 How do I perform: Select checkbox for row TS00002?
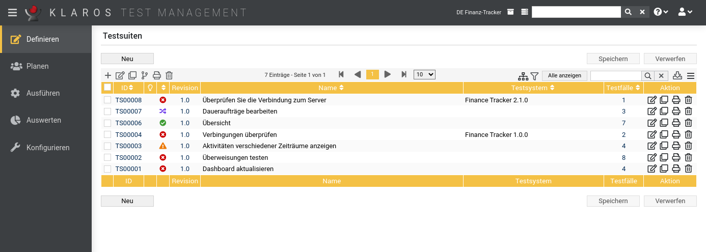[x=107, y=158]
